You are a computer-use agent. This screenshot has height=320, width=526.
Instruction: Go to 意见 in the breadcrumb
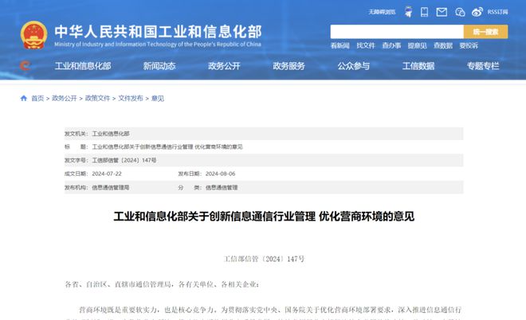click(x=158, y=99)
